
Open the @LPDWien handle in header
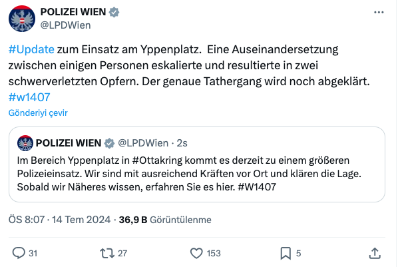coord(66,25)
